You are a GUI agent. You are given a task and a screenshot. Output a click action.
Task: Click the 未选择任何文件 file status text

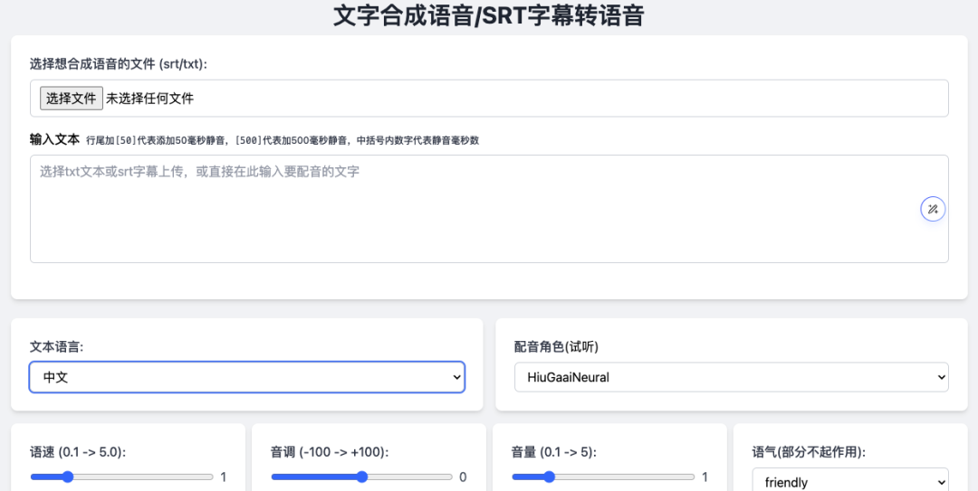(x=149, y=99)
